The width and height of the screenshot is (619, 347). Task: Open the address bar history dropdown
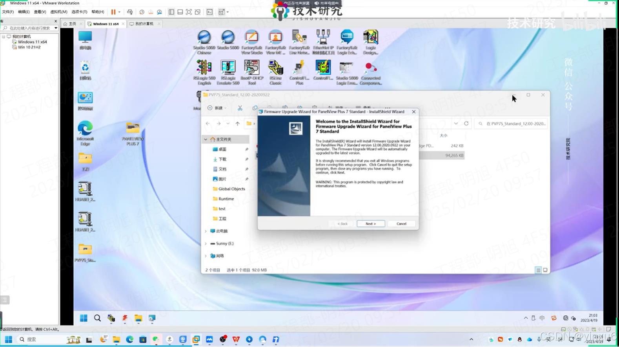[x=456, y=124]
